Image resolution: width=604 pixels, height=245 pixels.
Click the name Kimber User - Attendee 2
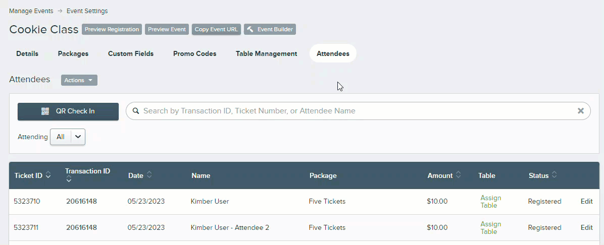[x=230, y=227]
